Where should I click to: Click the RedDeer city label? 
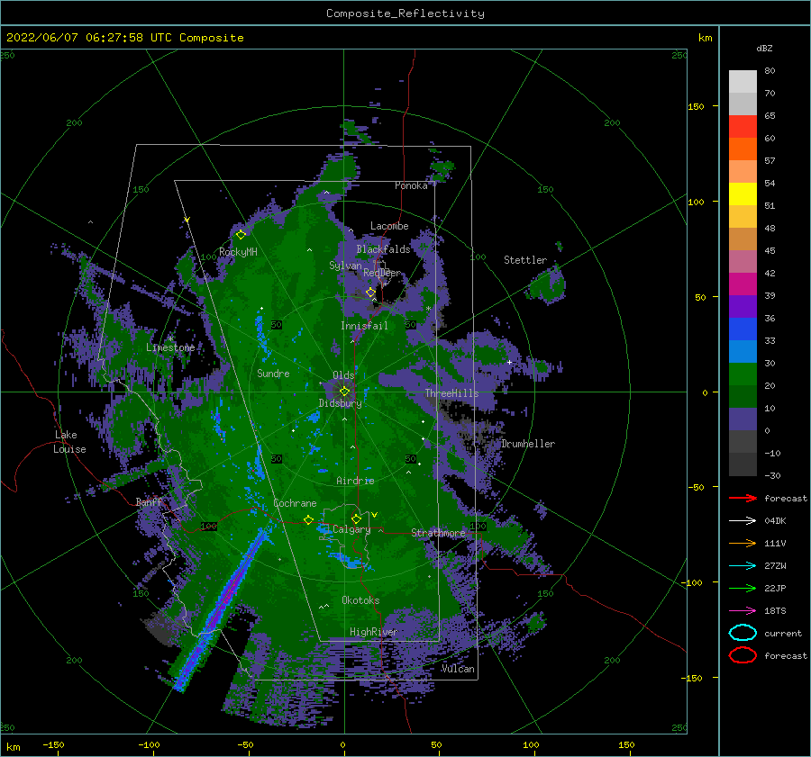pyautogui.click(x=382, y=273)
